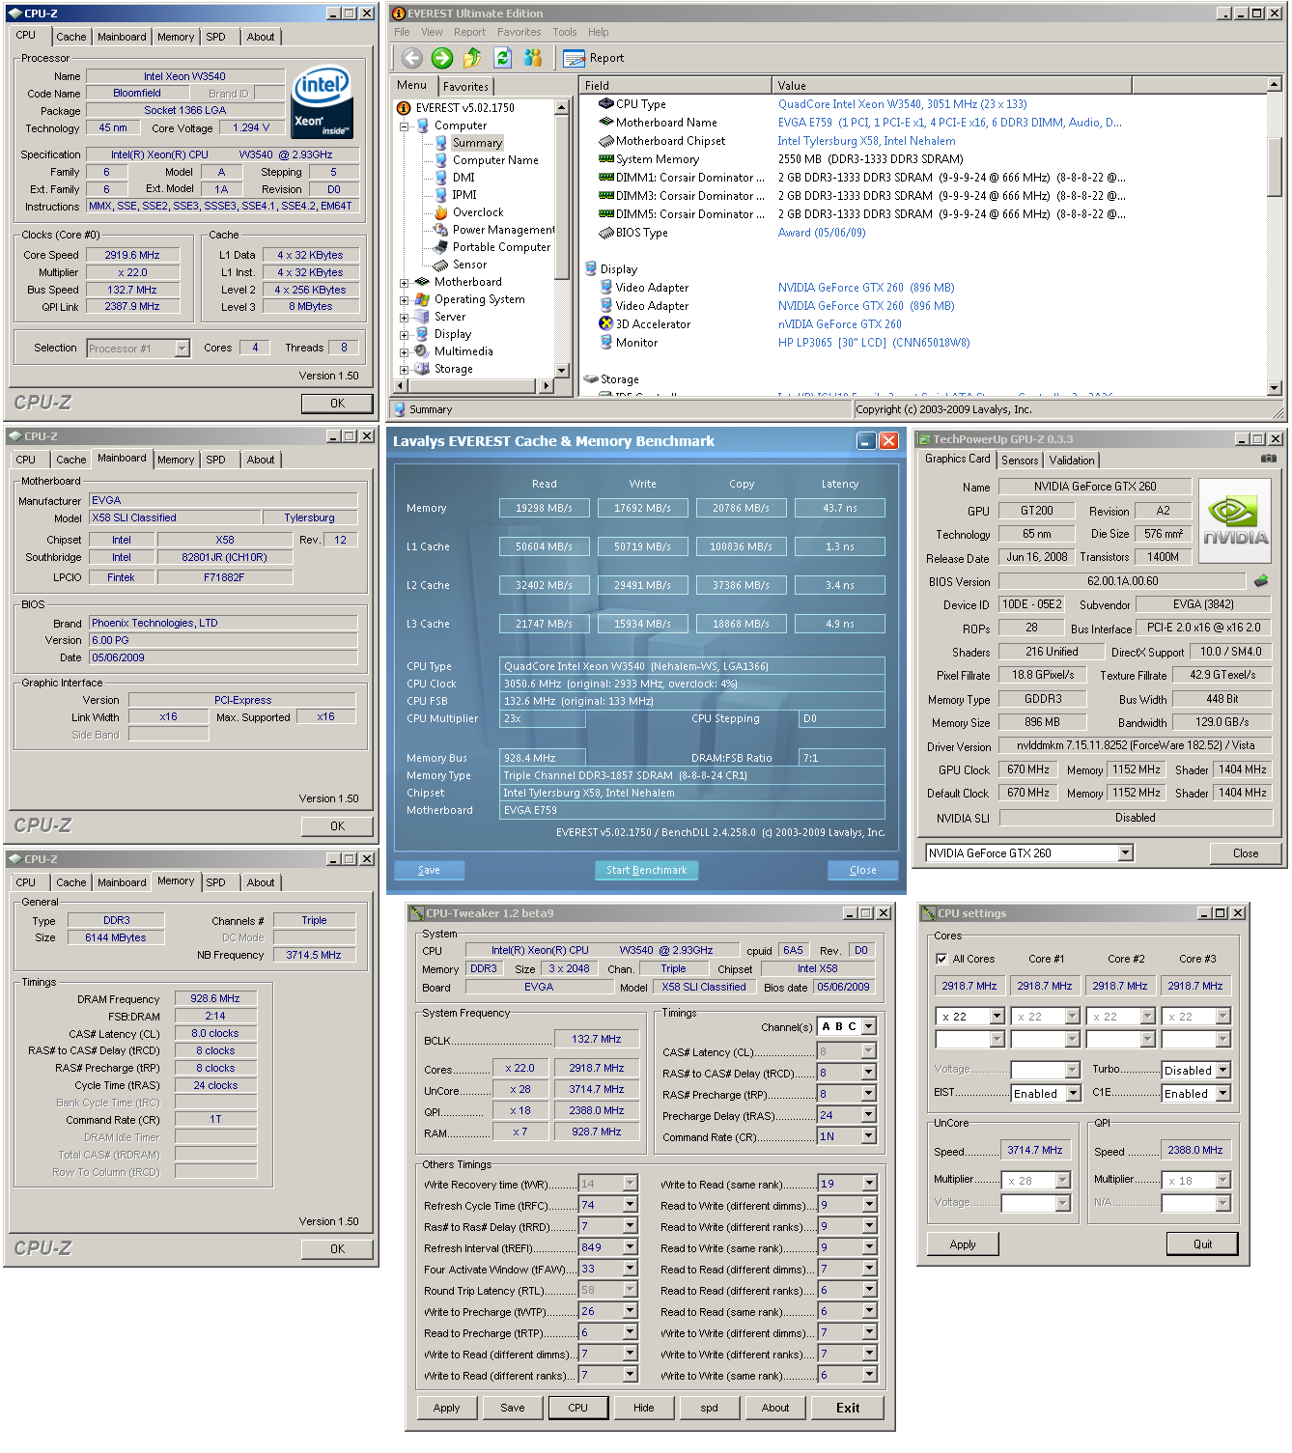Viewport: 1292px width, 1453px height.
Task: Open the SPD tab in Mainboard CPU-Z window
Action: click(215, 460)
